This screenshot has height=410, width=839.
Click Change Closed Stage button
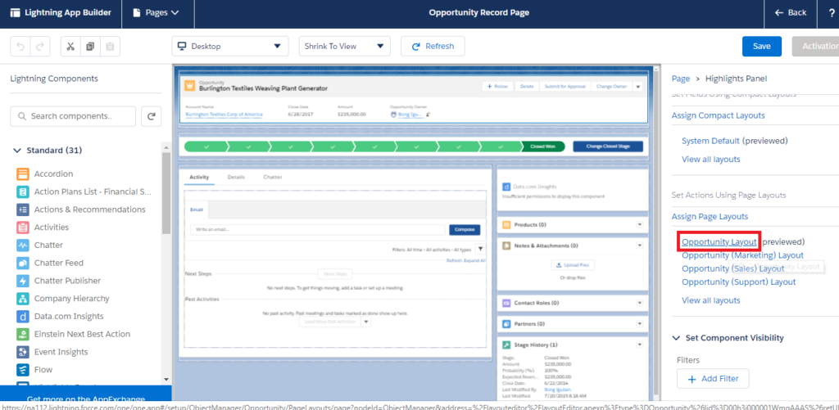(x=608, y=146)
